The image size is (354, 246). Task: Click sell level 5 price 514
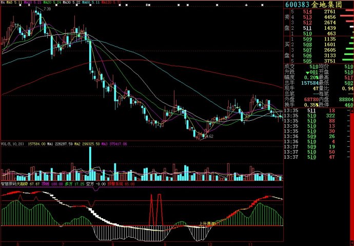(307, 11)
